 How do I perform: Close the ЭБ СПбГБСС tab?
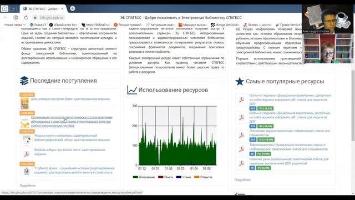pyautogui.click(x=62, y=9)
